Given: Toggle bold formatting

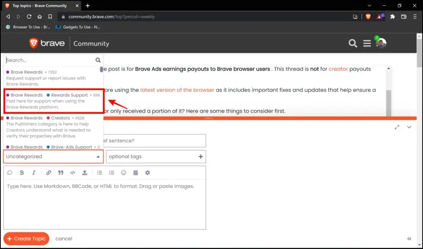Looking at the screenshot, I should [x=22, y=173].
